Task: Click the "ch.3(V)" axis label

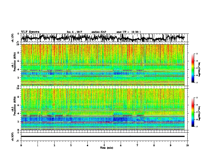Action: [13, 137]
